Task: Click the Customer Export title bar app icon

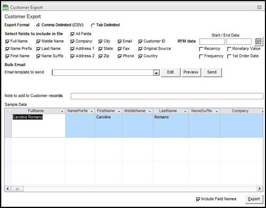Action: pos(5,7)
